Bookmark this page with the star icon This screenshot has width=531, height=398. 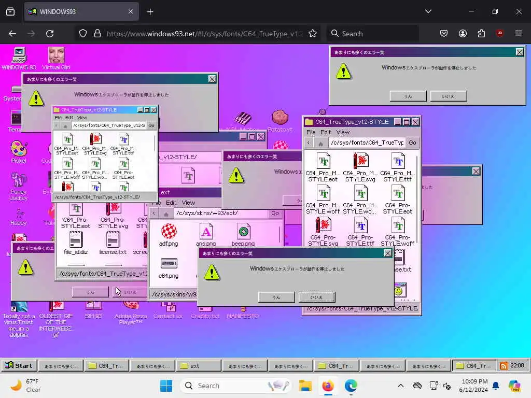[x=313, y=34]
